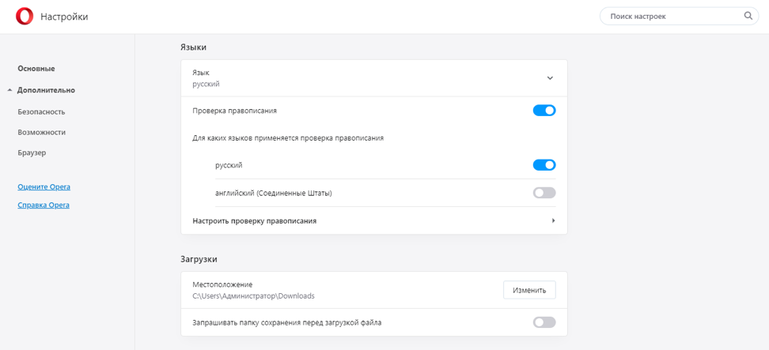Viewport: 769px width, 350px height.
Task: Click the red Opera logo icon
Action: coord(25,17)
